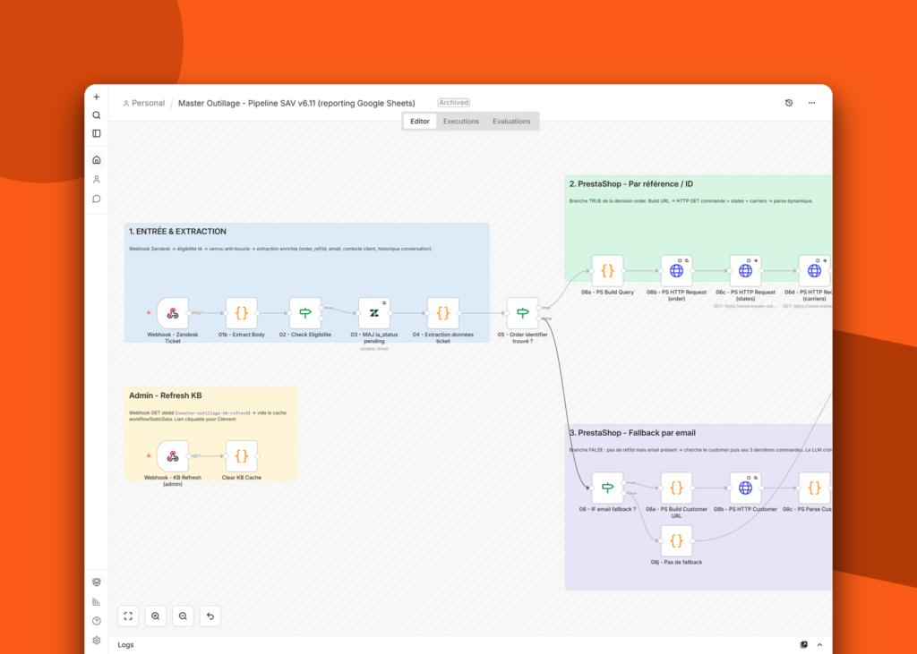This screenshot has width=917, height=654.
Task: Switch to the Executions tab
Action: [x=461, y=121]
